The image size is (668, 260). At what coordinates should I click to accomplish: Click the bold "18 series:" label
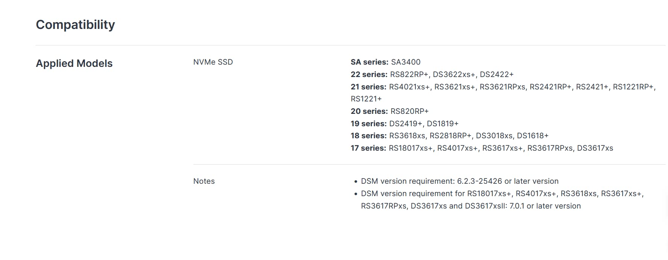368,136
